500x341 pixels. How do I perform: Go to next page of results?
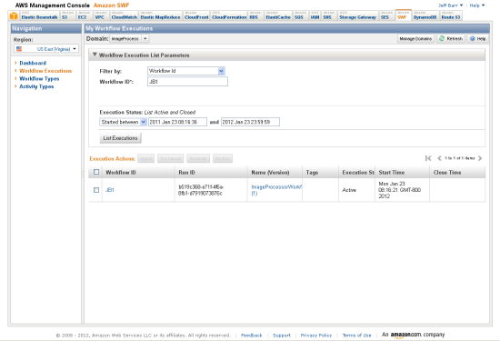(x=480, y=158)
